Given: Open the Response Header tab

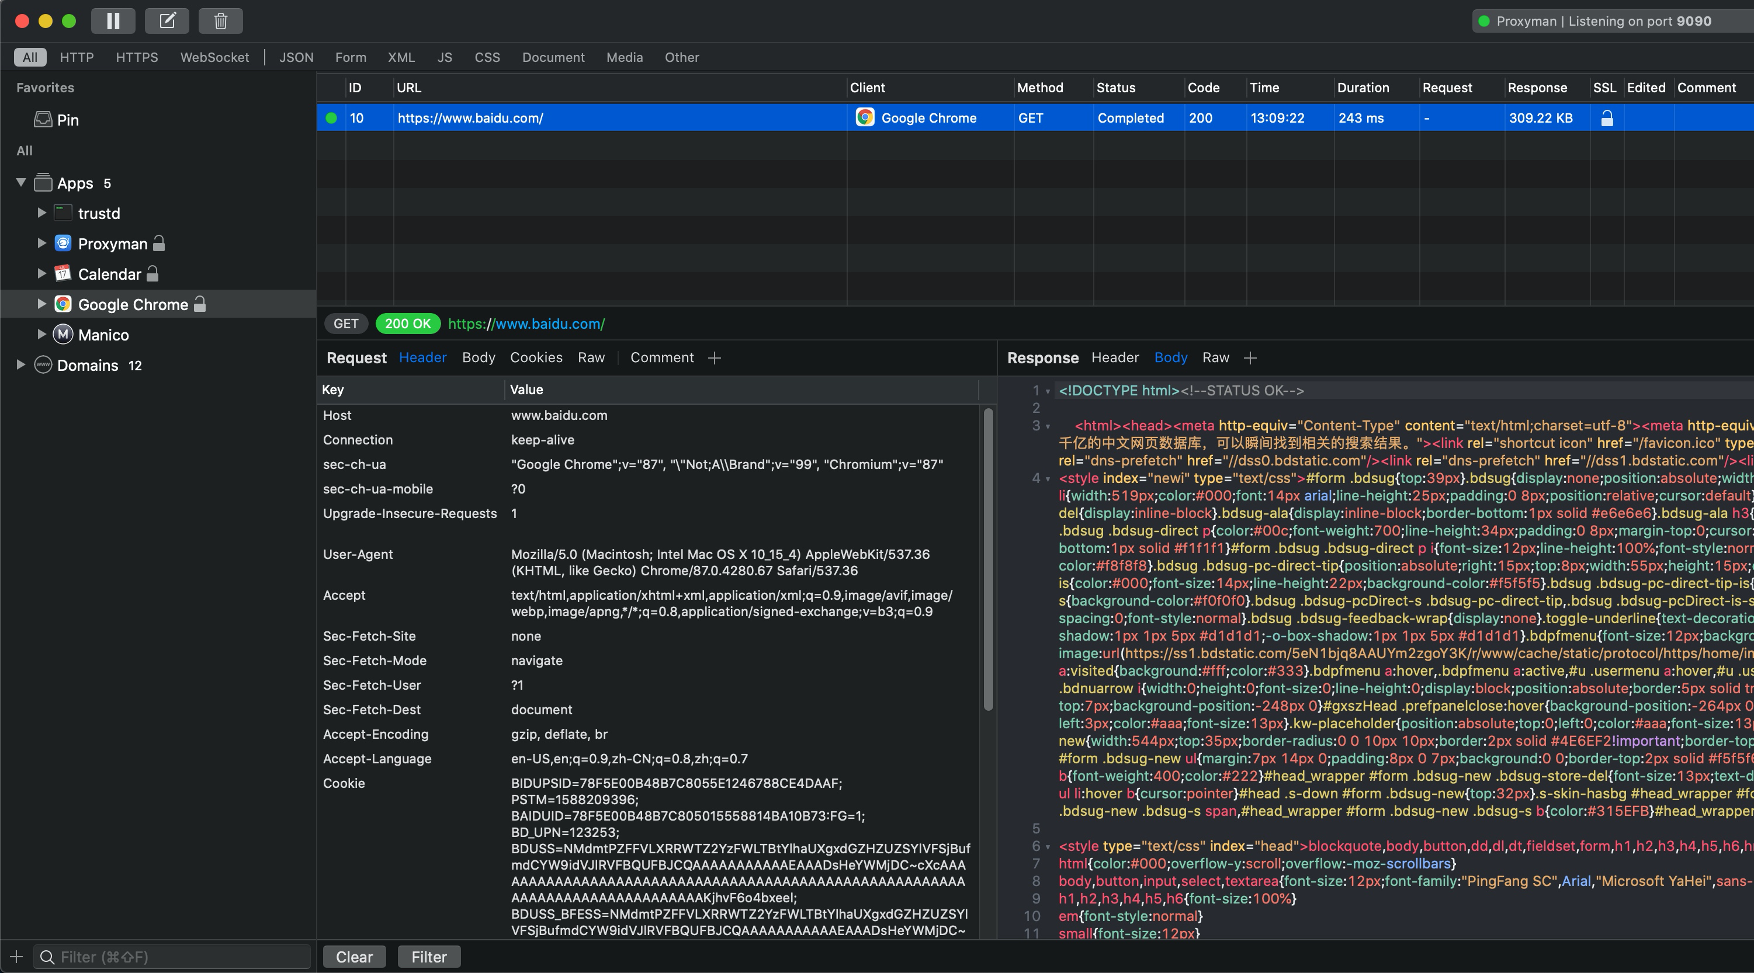Looking at the screenshot, I should [x=1115, y=357].
